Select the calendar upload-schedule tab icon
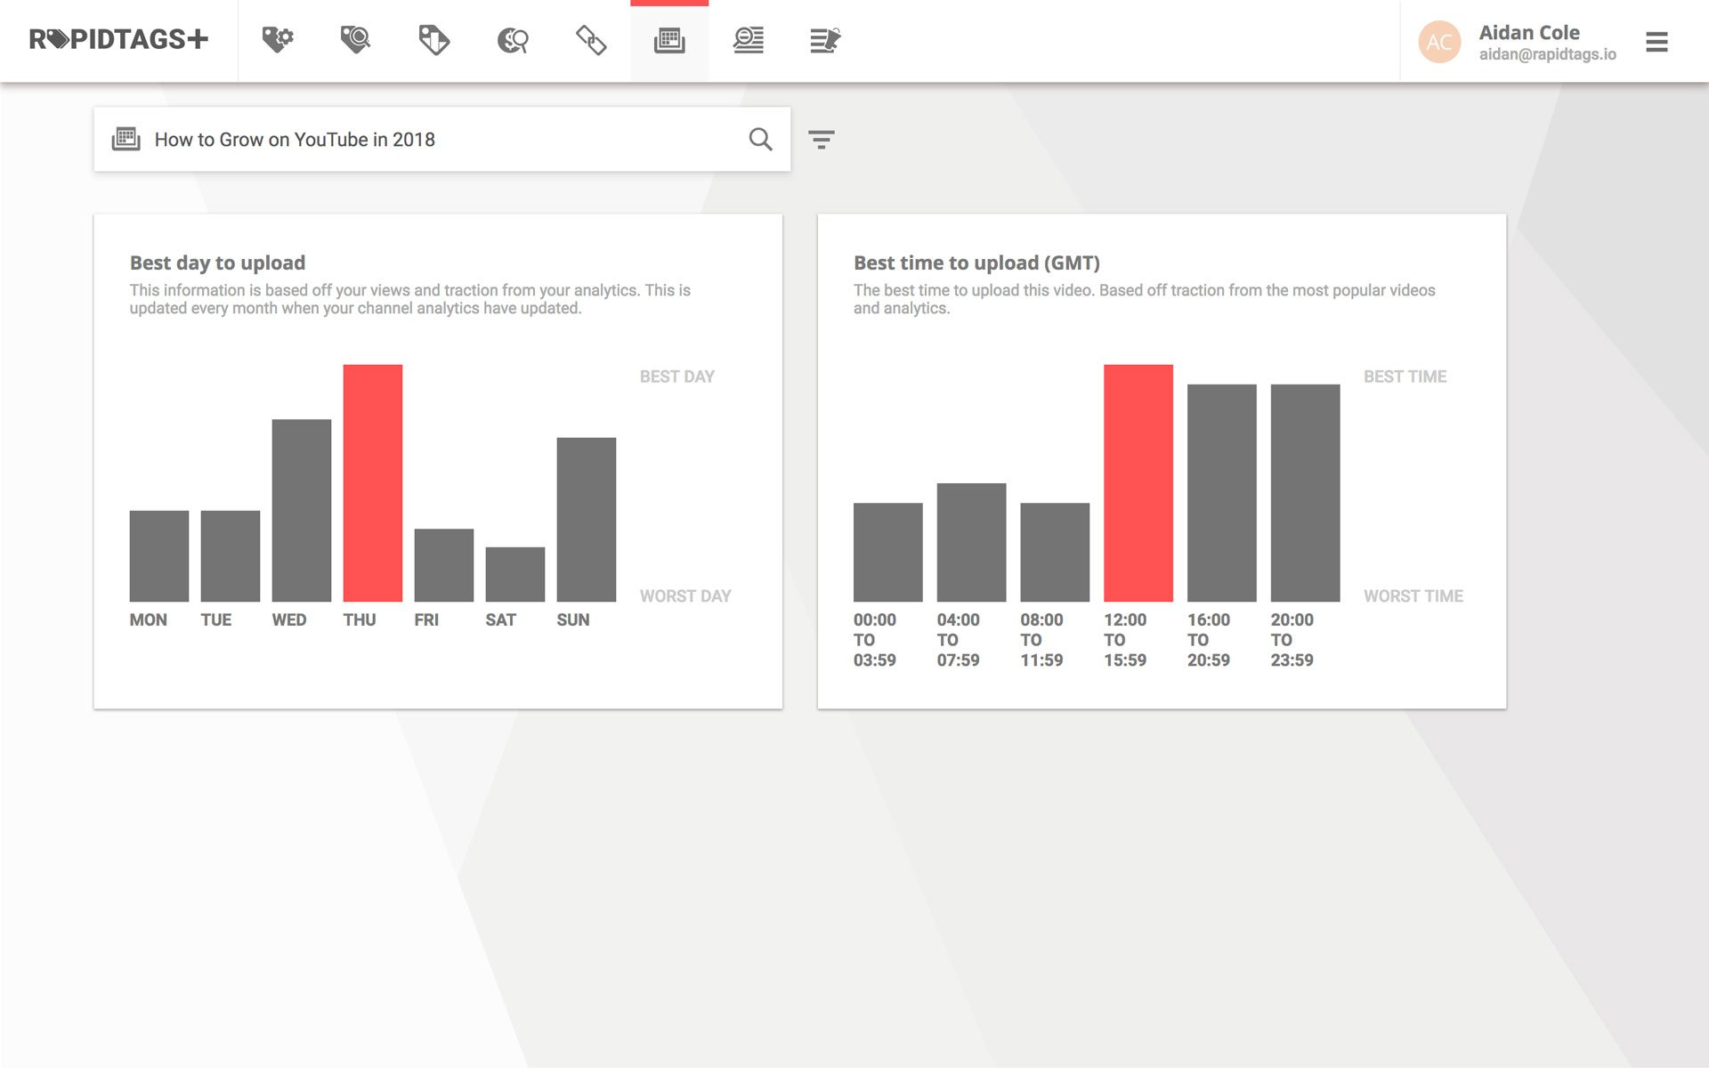The height and width of the screenshot is (1068, 1709). [669, 40]
